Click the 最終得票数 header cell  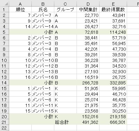click(x=113, y=10)
